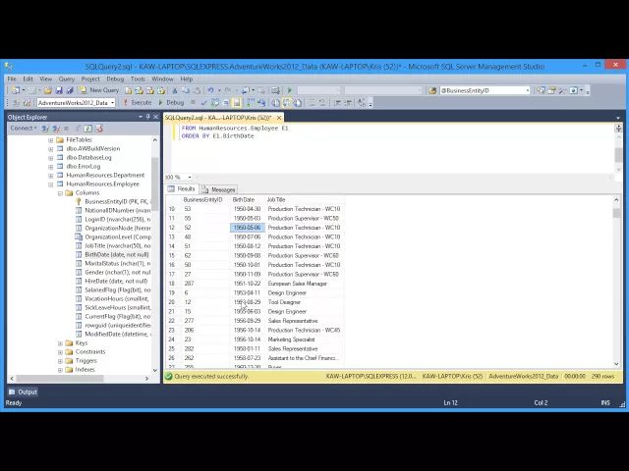Click the Comment Out Selected Lines icon
This screenshot has height=471, width=629.
312,103
